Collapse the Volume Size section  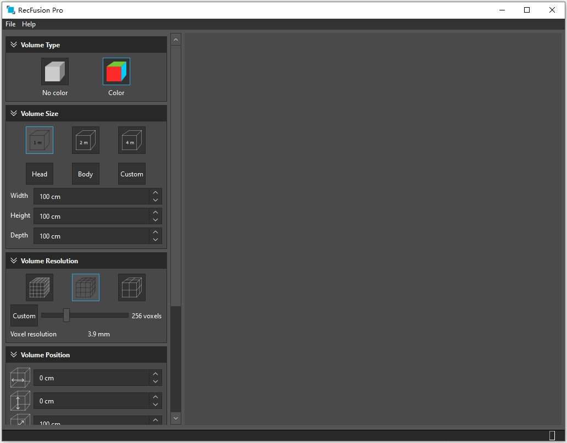point(14,113)
